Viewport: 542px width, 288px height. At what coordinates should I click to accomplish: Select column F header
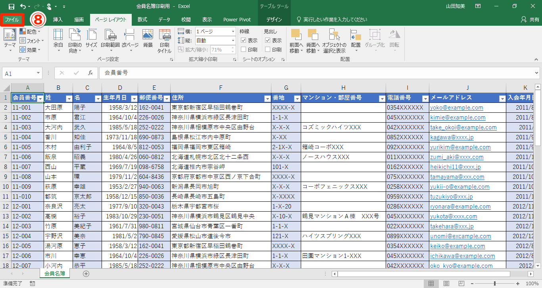(221, 88)
